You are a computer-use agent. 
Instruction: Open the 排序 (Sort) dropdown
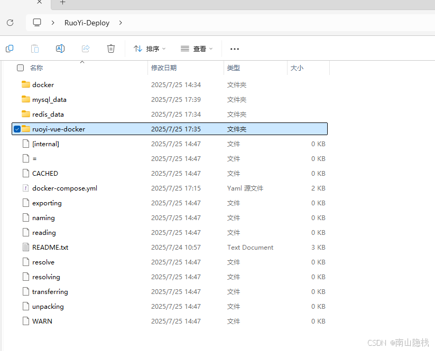tap(150, 48)
